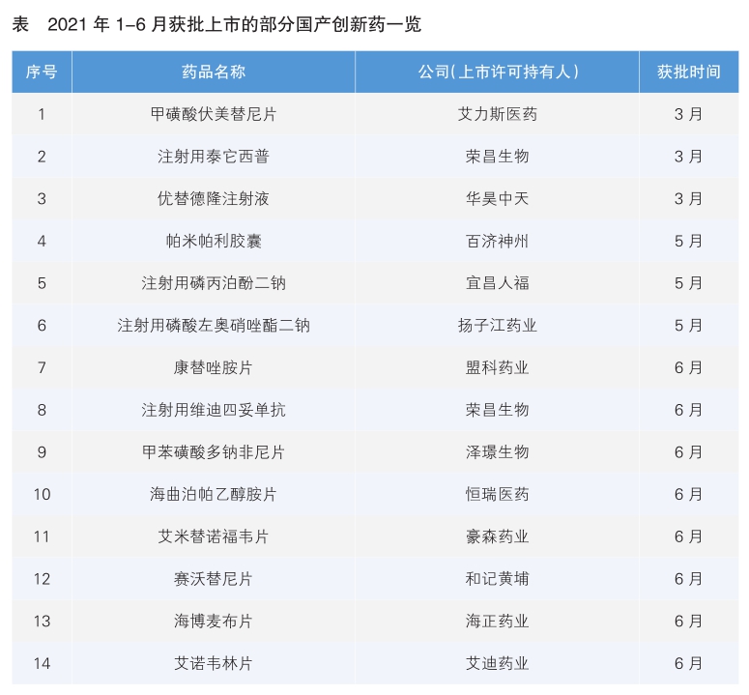Viewport: 749px width, 695px height.
Task: Click the 艾力斯医药 company cell
Action: click(x=497, y=114)
